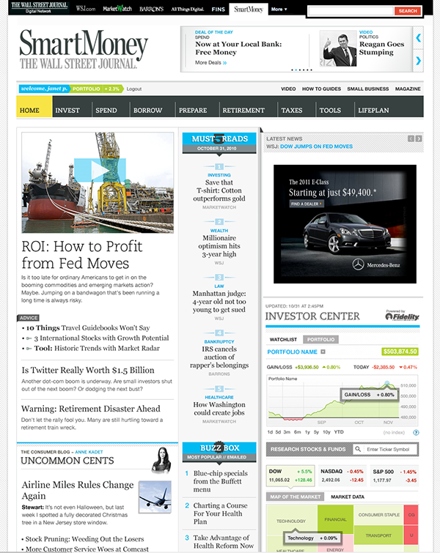Click Find a Dealer in the ad
The width and height of the screenshot is (440, 553).
click(306, 204)
